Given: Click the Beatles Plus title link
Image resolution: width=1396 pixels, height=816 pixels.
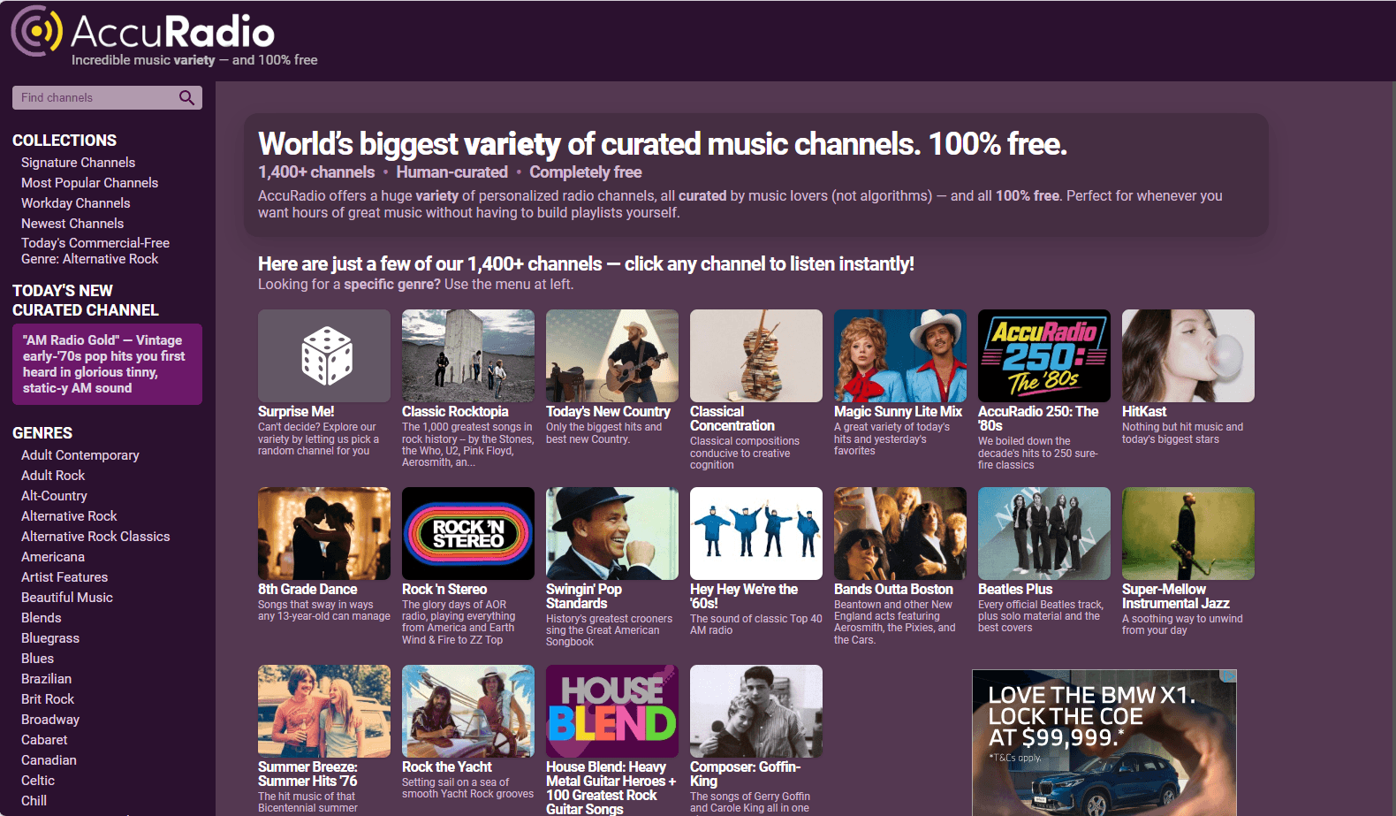Looking at the screenshot, I should click(1015, 590).
